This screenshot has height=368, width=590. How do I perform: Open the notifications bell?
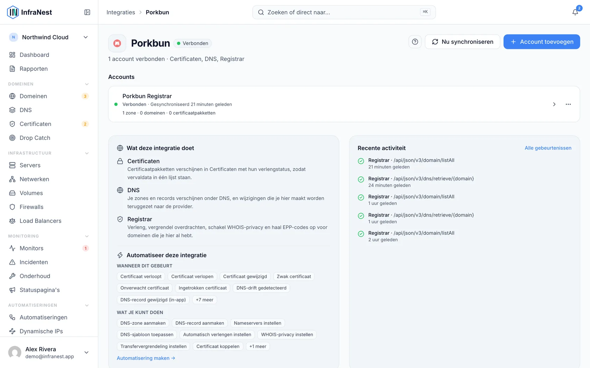tap(575, 12)
